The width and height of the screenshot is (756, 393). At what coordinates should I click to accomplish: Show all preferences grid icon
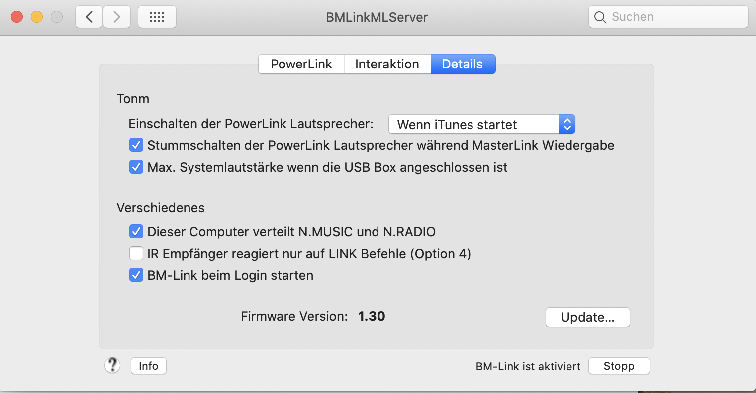click(157, 17)
